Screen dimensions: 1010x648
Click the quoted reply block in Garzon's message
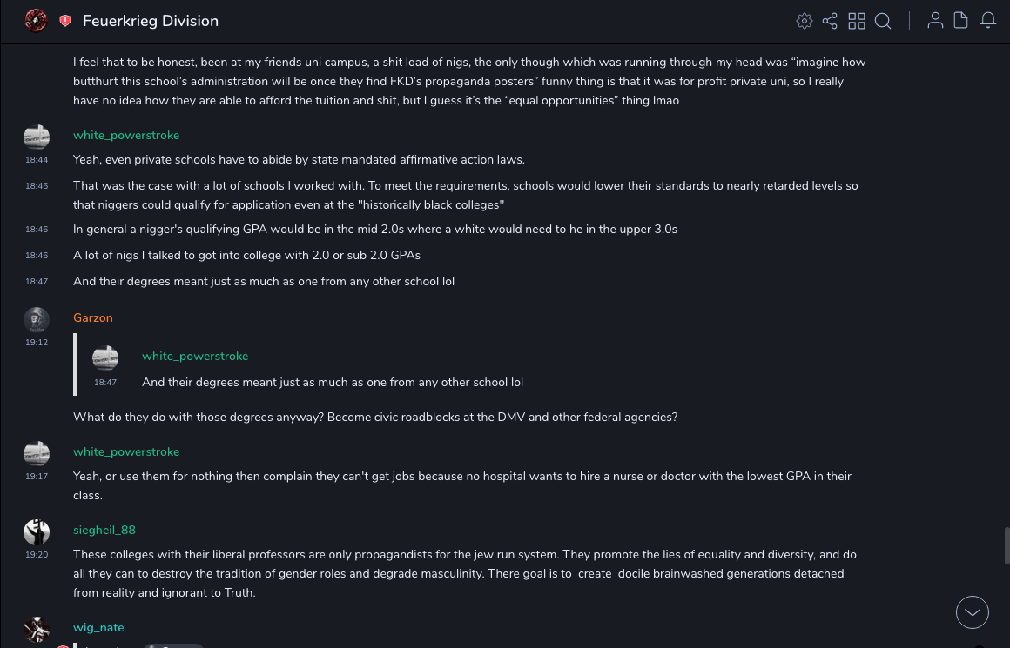(331, 369)
